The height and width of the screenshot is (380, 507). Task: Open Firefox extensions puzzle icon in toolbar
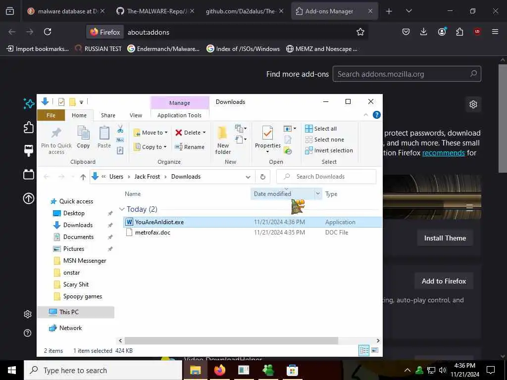point(459,32)
